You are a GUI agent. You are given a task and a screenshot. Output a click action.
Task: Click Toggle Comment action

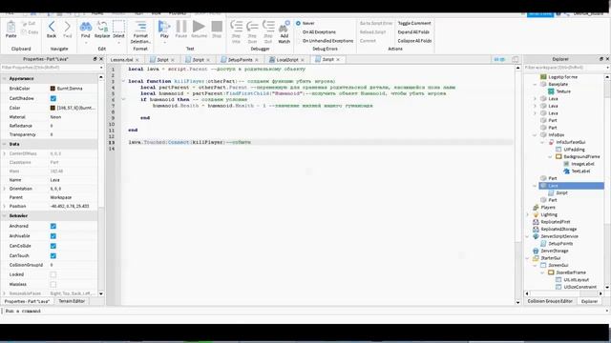point(414,23)
